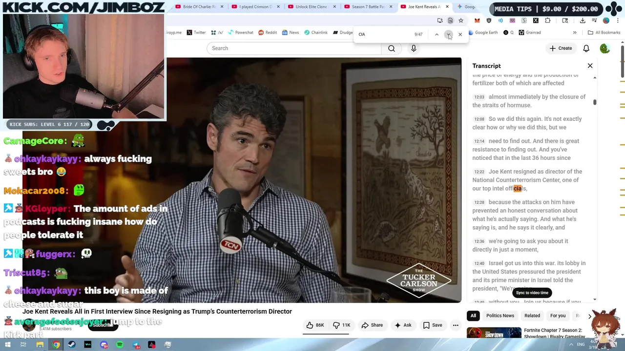Click the YouTube search magnifier button
The width and height of the screenshot is (625, 351).
click(x=392, y=48)
